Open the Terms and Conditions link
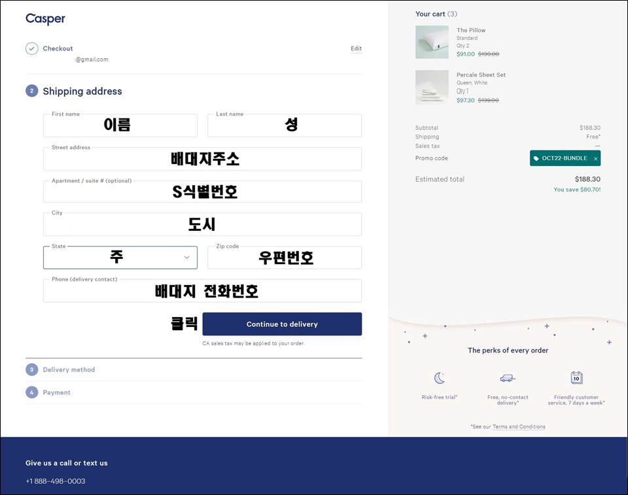Image resolution: width=628 pixels, height=495 pixels. click(x=519, y=427)
